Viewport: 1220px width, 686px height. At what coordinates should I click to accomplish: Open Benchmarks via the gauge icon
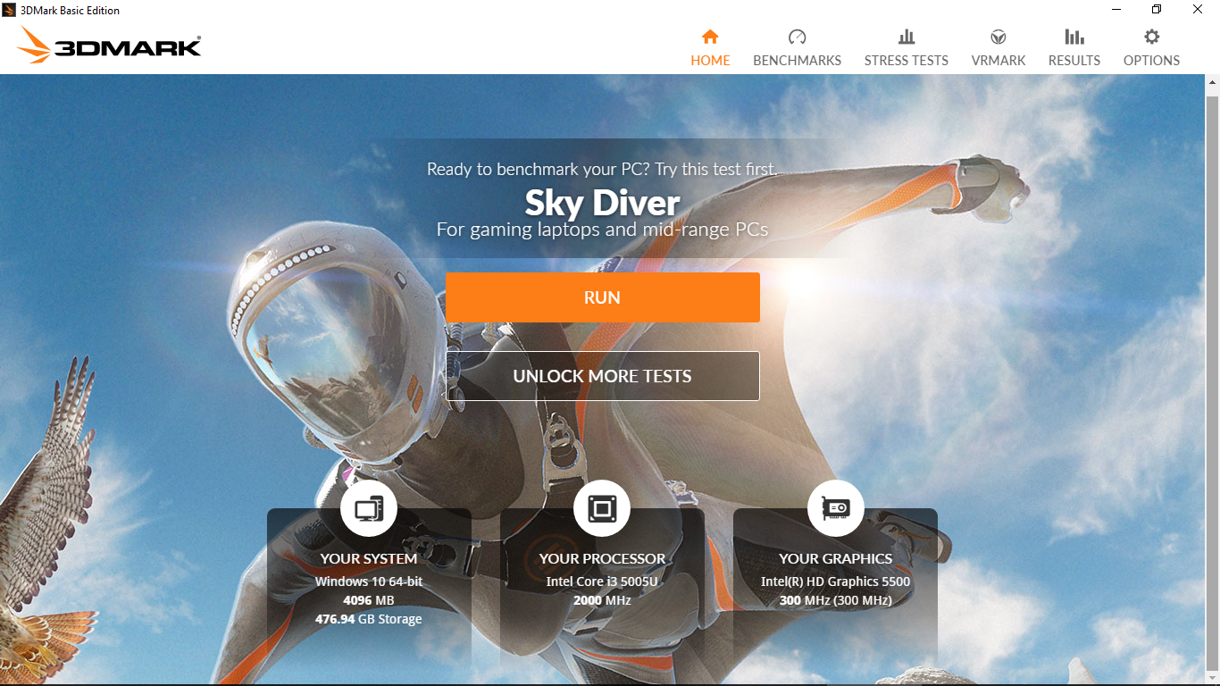(797, 38)
